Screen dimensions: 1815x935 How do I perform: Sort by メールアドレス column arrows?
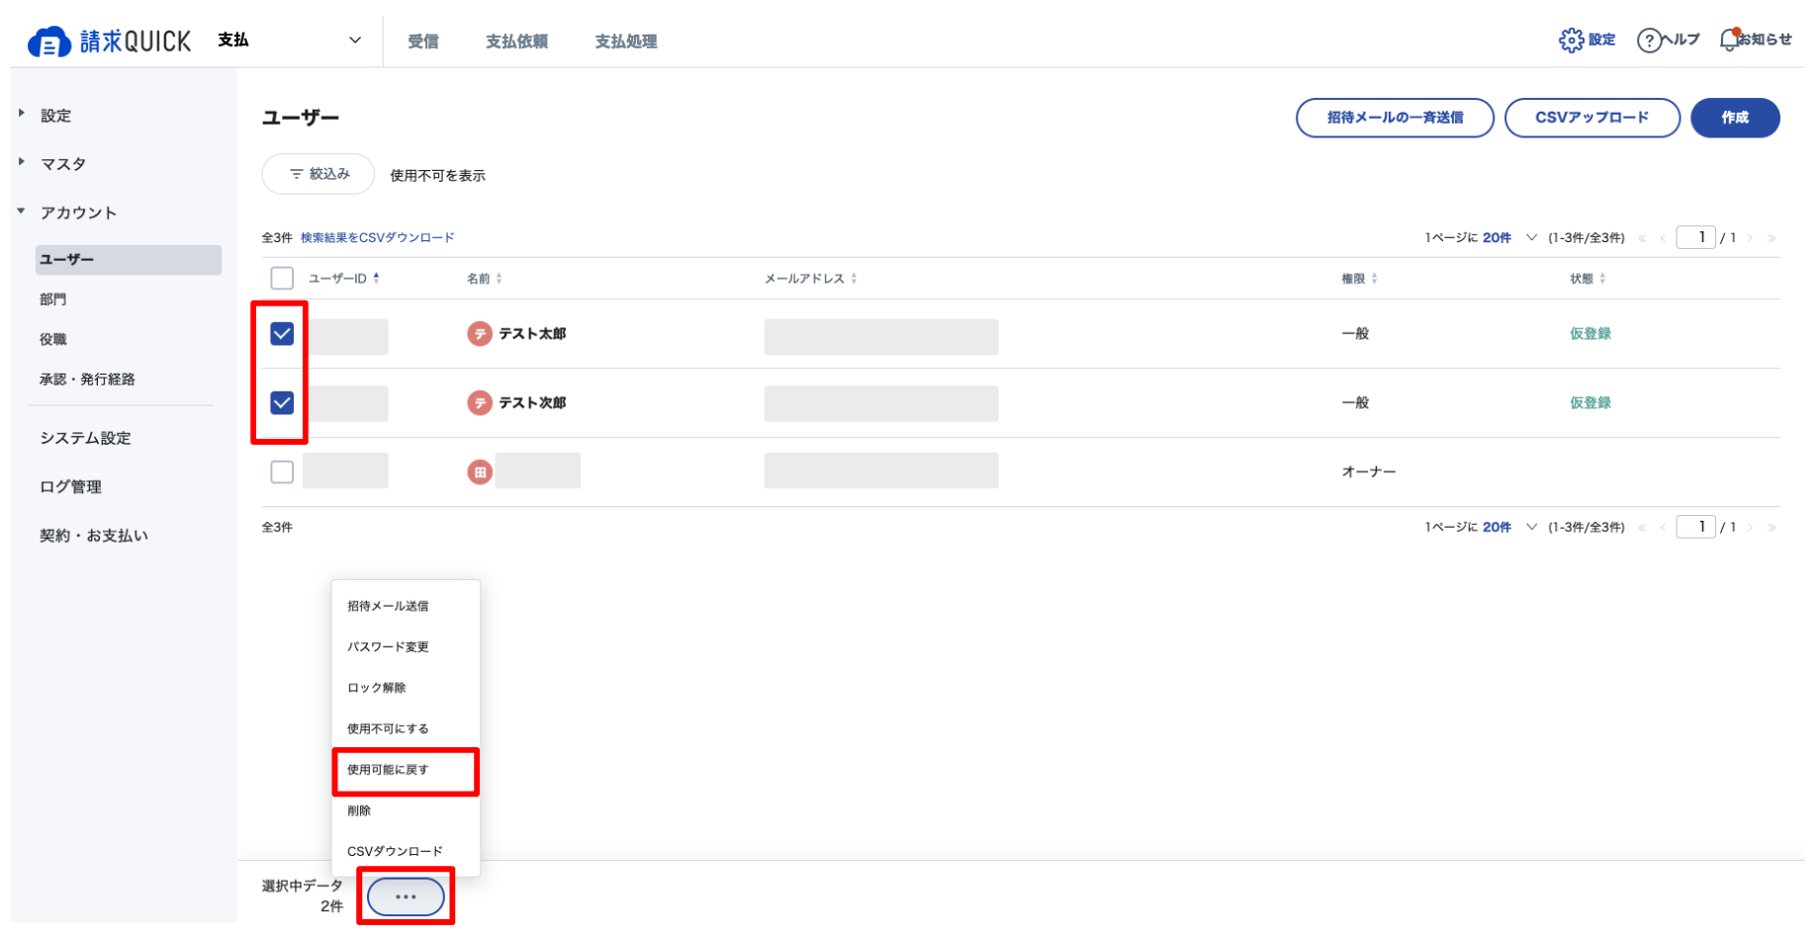click(854, 279)
